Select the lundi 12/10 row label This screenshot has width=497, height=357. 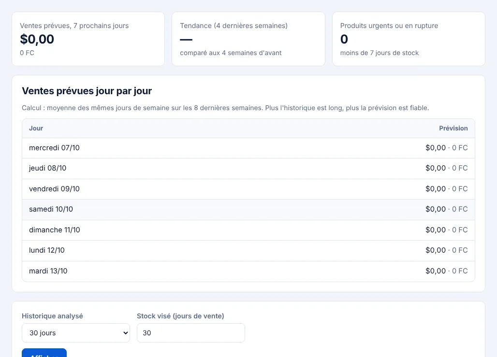pos(46,250)
